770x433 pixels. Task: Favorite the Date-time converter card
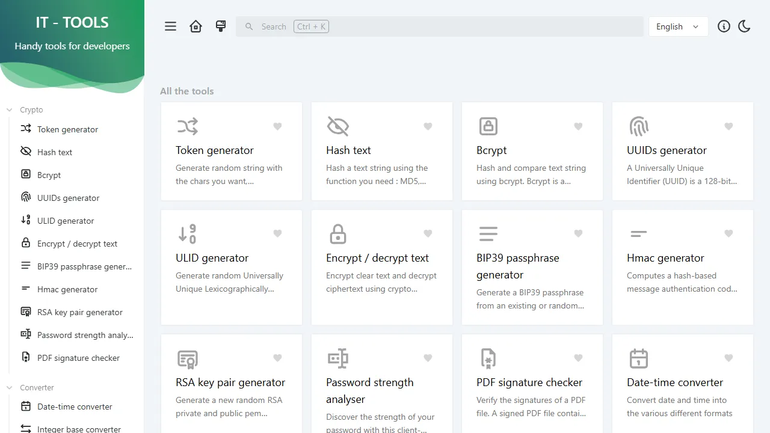(x=728, y=358)
